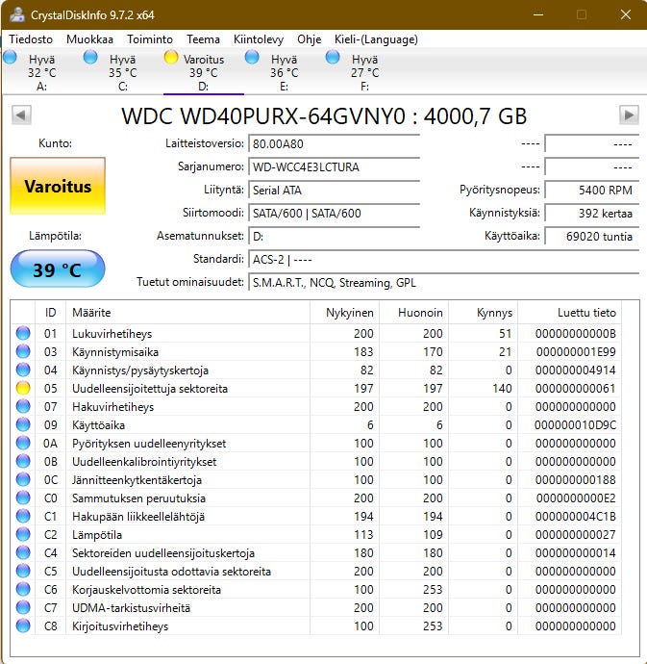
Task: Click the Standardi field ACS-2
Action: tap(444, 259)
